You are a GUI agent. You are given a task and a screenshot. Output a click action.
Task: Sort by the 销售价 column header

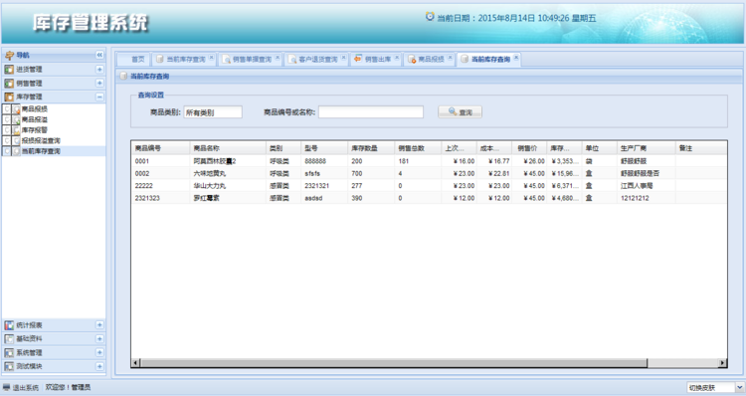coord(529,148)
